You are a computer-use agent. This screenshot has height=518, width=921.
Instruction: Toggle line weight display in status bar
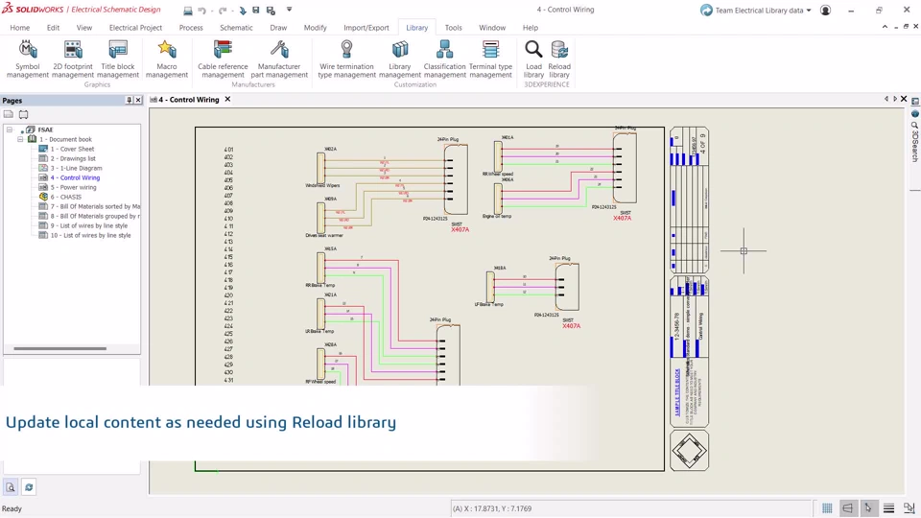coord(888,508)
